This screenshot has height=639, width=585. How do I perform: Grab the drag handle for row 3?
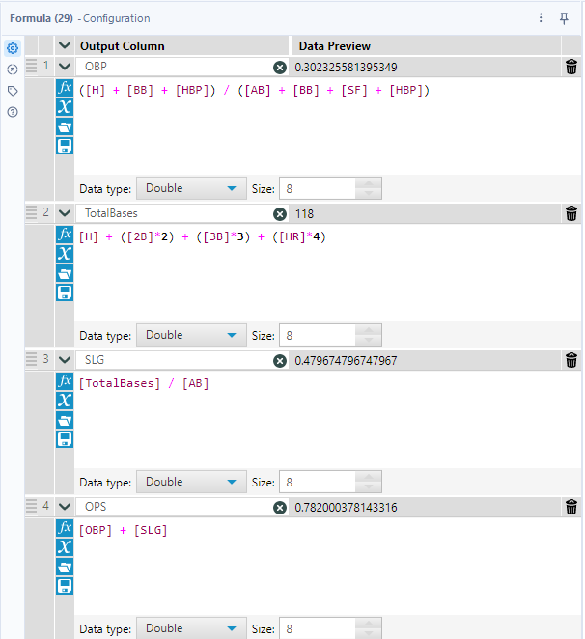32,360
